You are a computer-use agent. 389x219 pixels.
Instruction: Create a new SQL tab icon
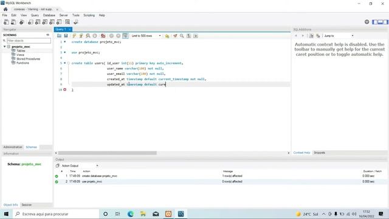(6, 22)
